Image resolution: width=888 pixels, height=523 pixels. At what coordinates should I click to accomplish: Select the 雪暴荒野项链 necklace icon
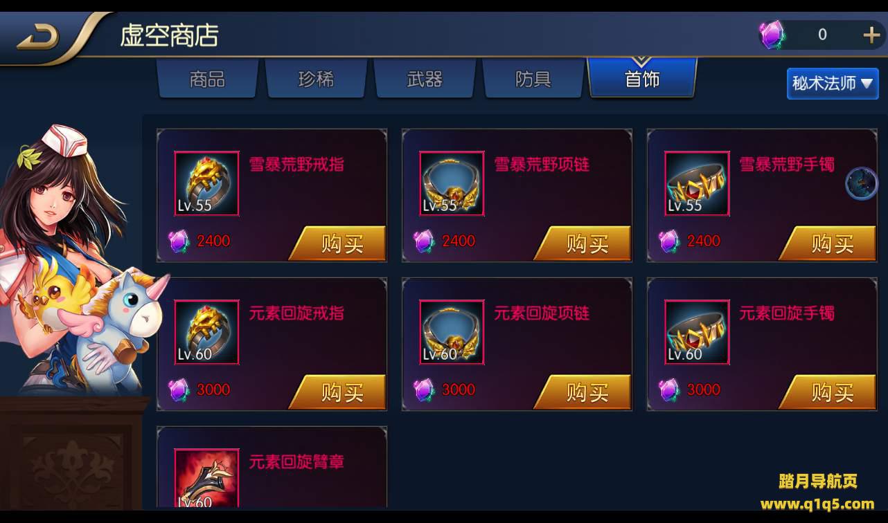452,183
